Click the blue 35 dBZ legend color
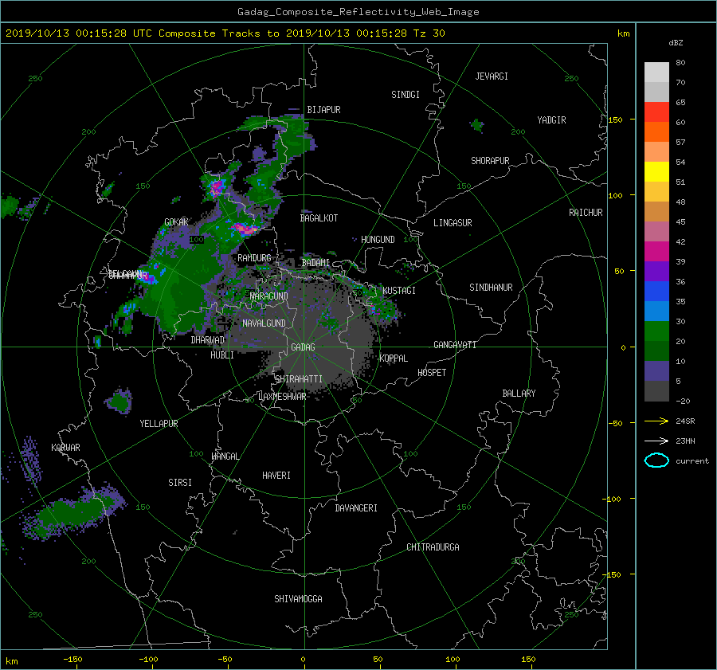 click(x=656, y=292)
